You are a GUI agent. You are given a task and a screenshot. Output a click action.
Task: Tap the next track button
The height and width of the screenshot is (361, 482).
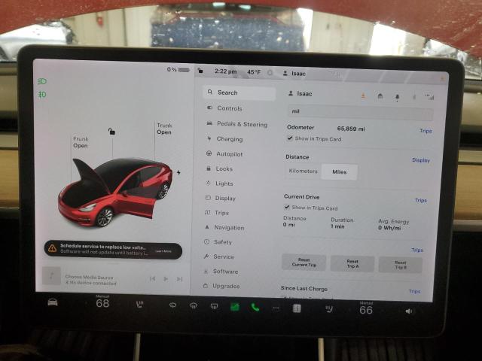coord(179,279)
